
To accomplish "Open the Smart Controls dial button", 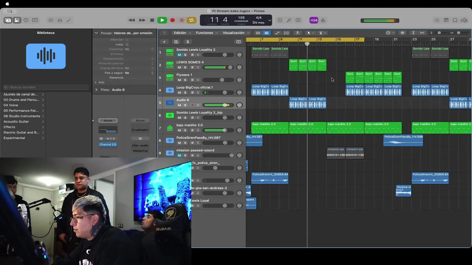I will point(51,20).
